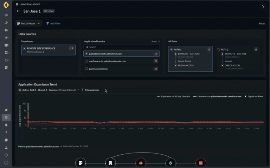Open the Past 24 Hours time dropdown
Screen dimensions: 270x168
point(28,24)
